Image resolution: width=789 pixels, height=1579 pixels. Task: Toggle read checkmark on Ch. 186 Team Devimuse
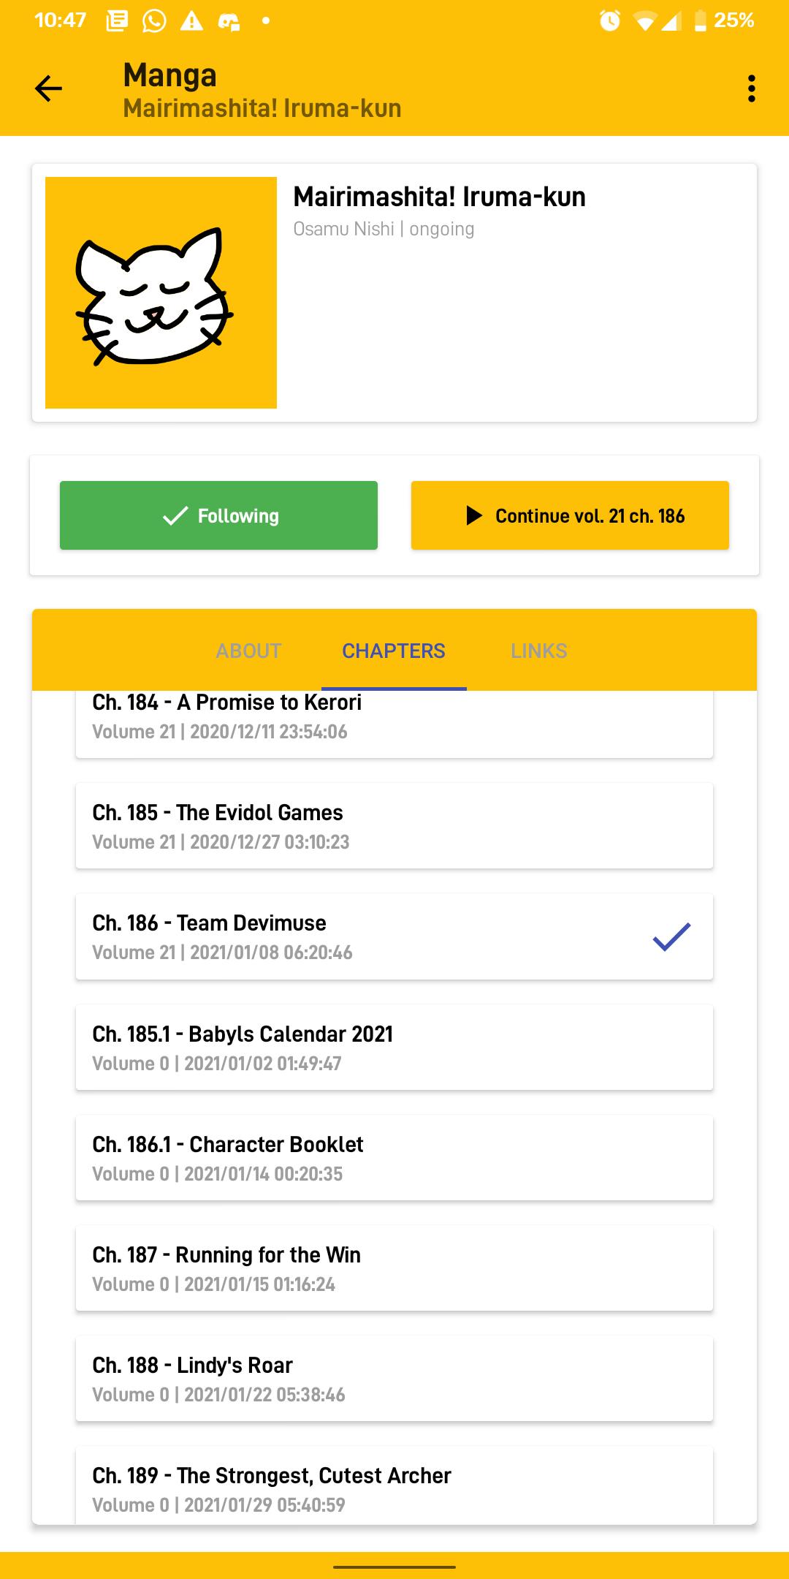(671, 936)
